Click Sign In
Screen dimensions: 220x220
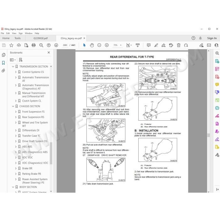tap(212, 38)
